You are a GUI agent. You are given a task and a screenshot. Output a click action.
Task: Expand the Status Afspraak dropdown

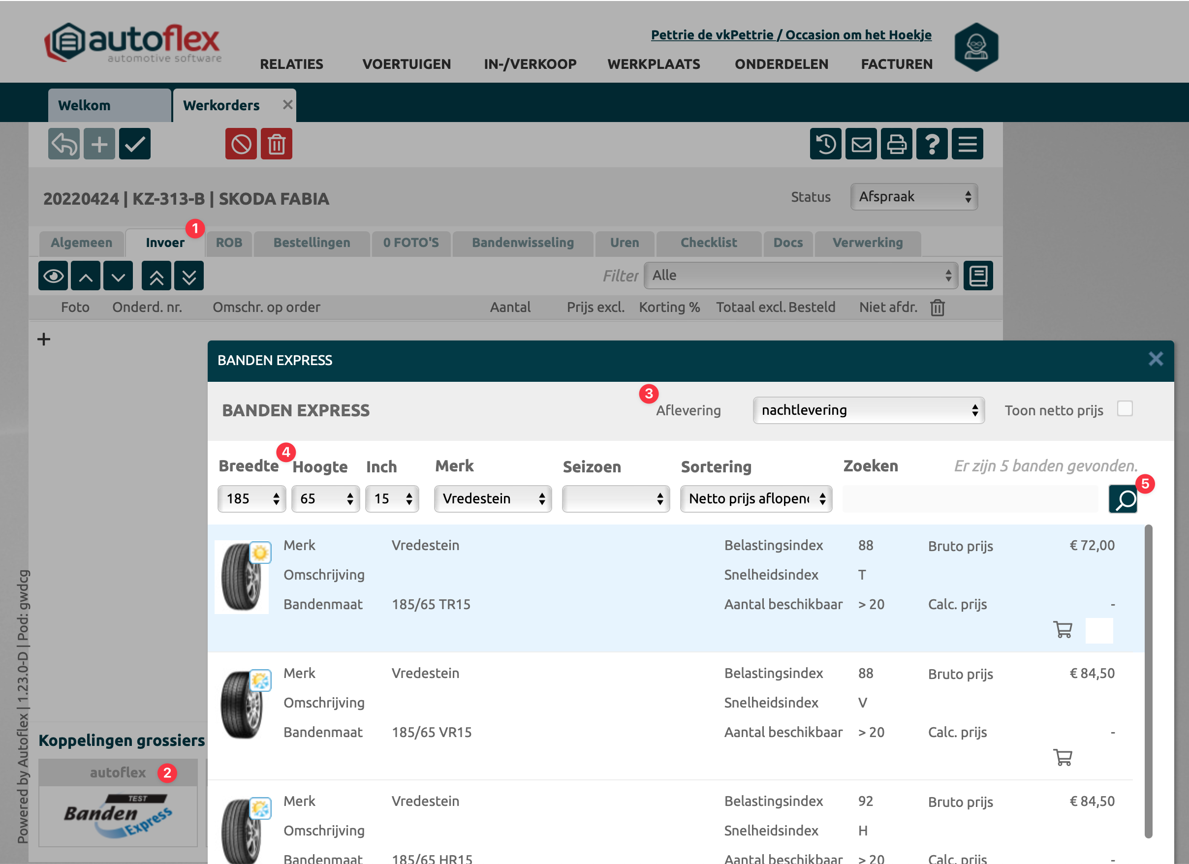(913, 197)
